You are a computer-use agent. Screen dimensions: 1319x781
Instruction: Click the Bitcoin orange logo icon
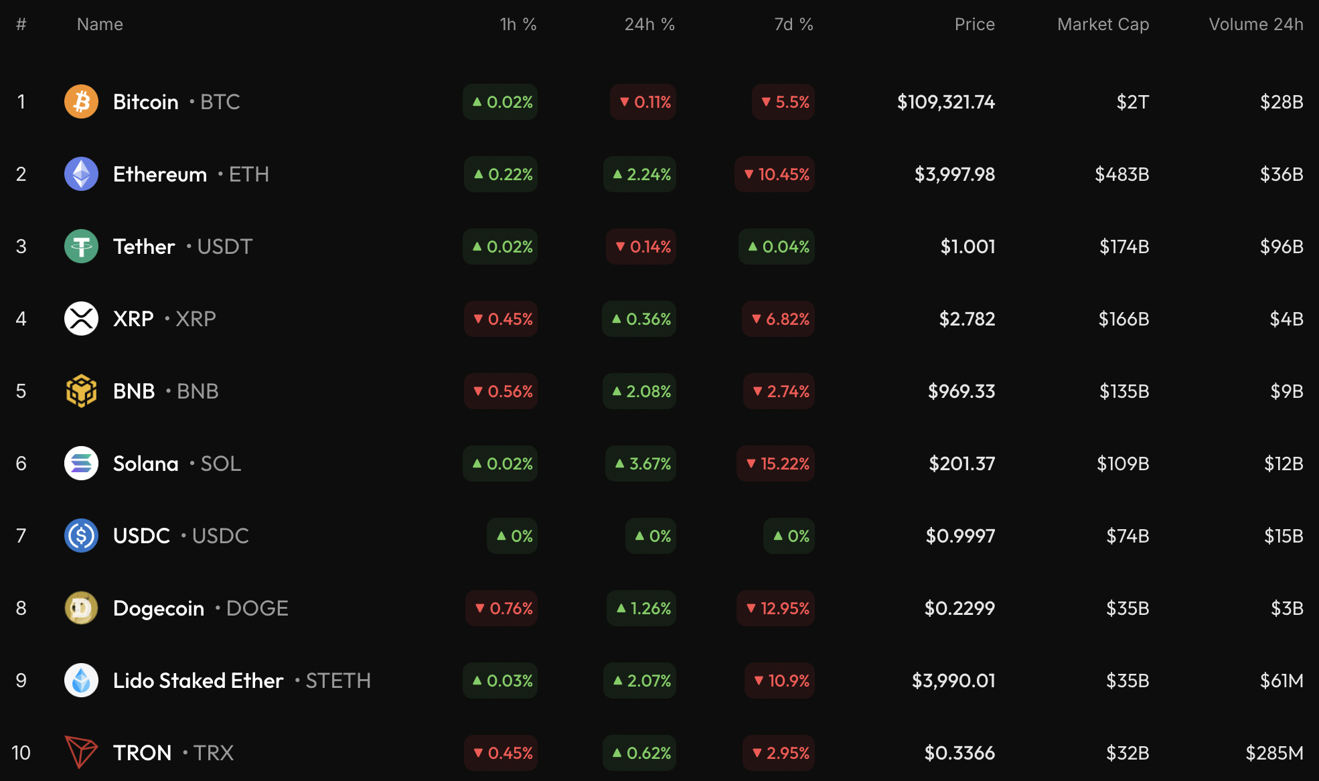point(81,102)
